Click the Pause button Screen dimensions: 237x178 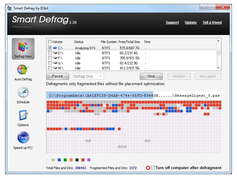[57, 76]
